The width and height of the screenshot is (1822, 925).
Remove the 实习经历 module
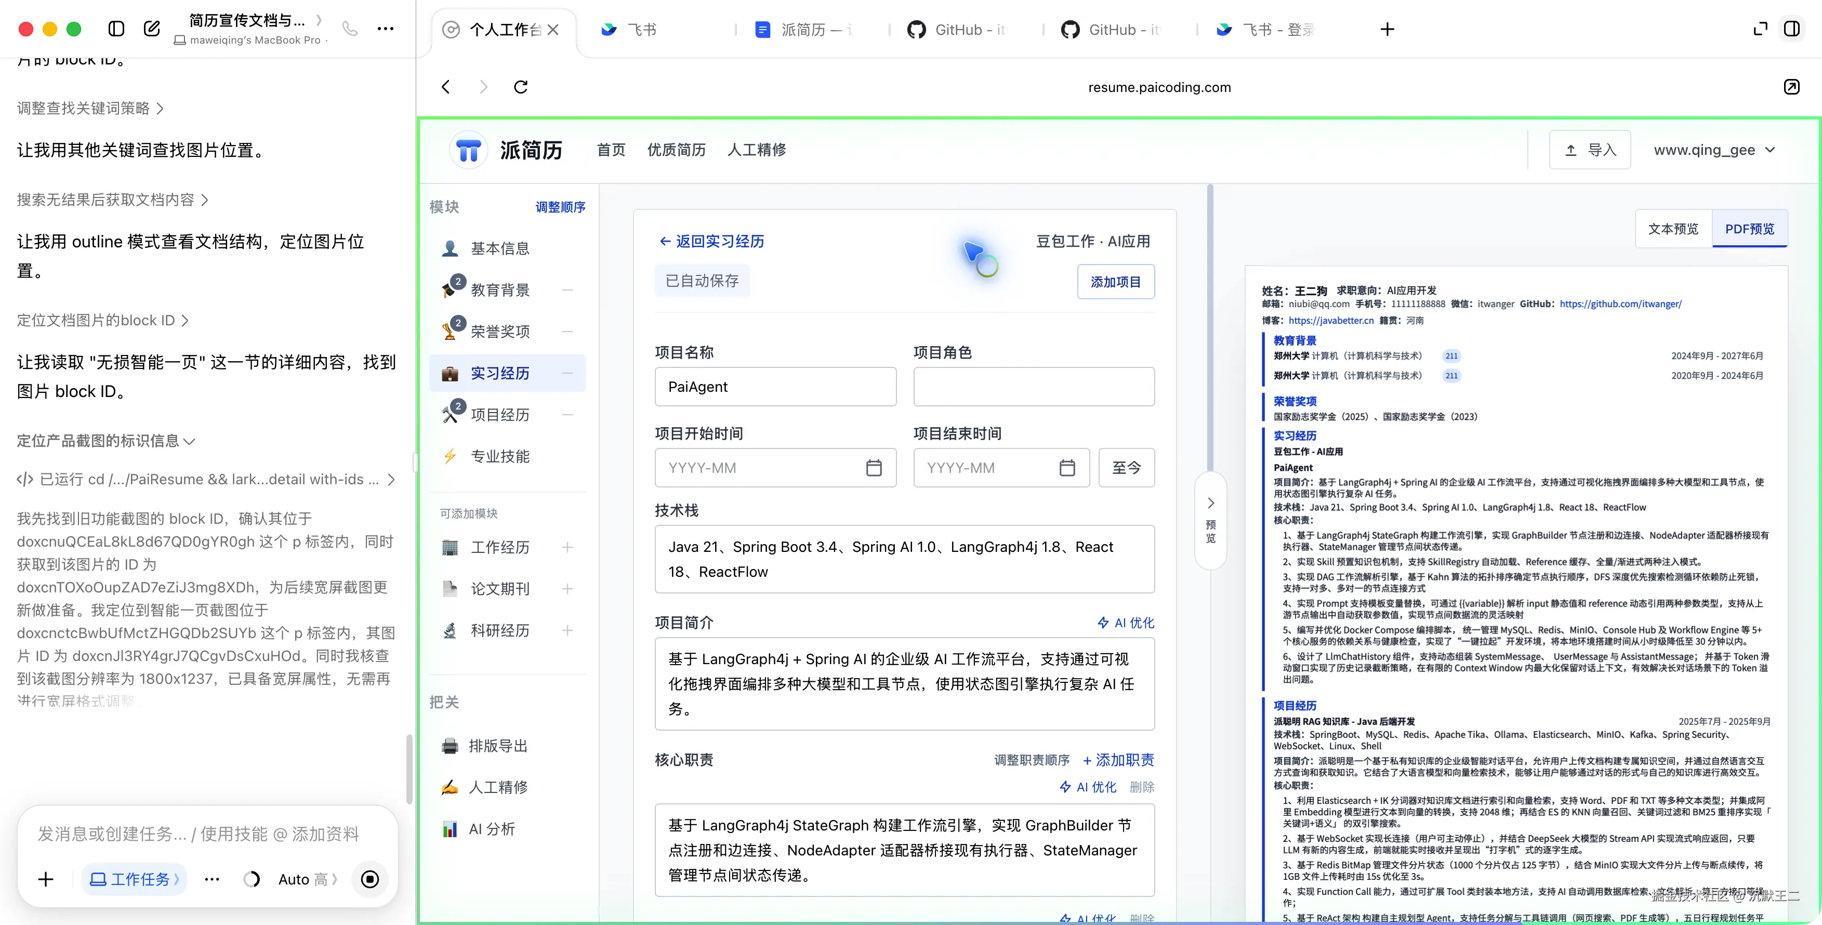tap(567, 374)
